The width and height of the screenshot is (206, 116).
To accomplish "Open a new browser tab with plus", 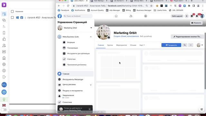I will (x=192, y=1).
